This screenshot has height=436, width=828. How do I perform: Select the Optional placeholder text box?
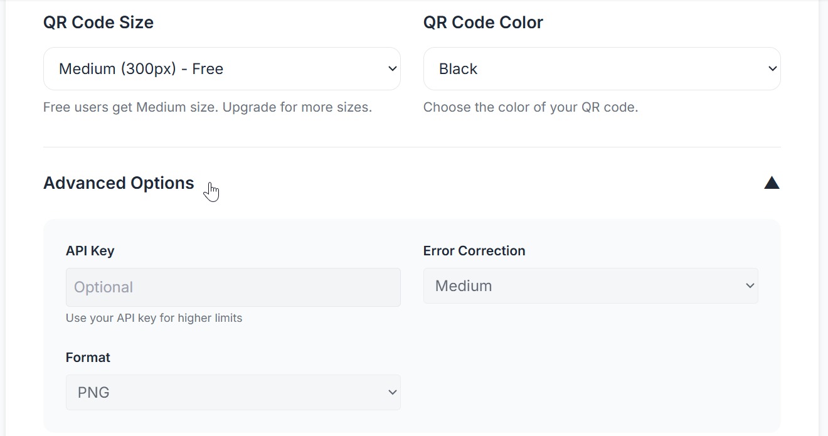coord(233,287)
